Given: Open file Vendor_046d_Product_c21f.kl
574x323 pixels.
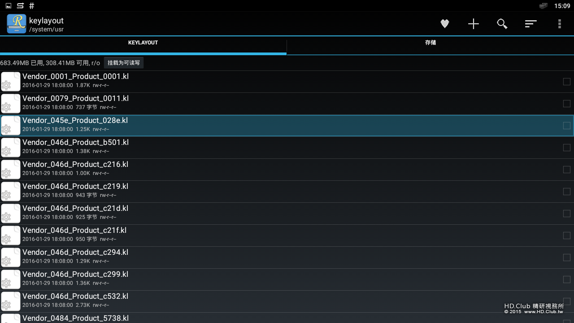Looking at the screenshot, I should 287,236.
